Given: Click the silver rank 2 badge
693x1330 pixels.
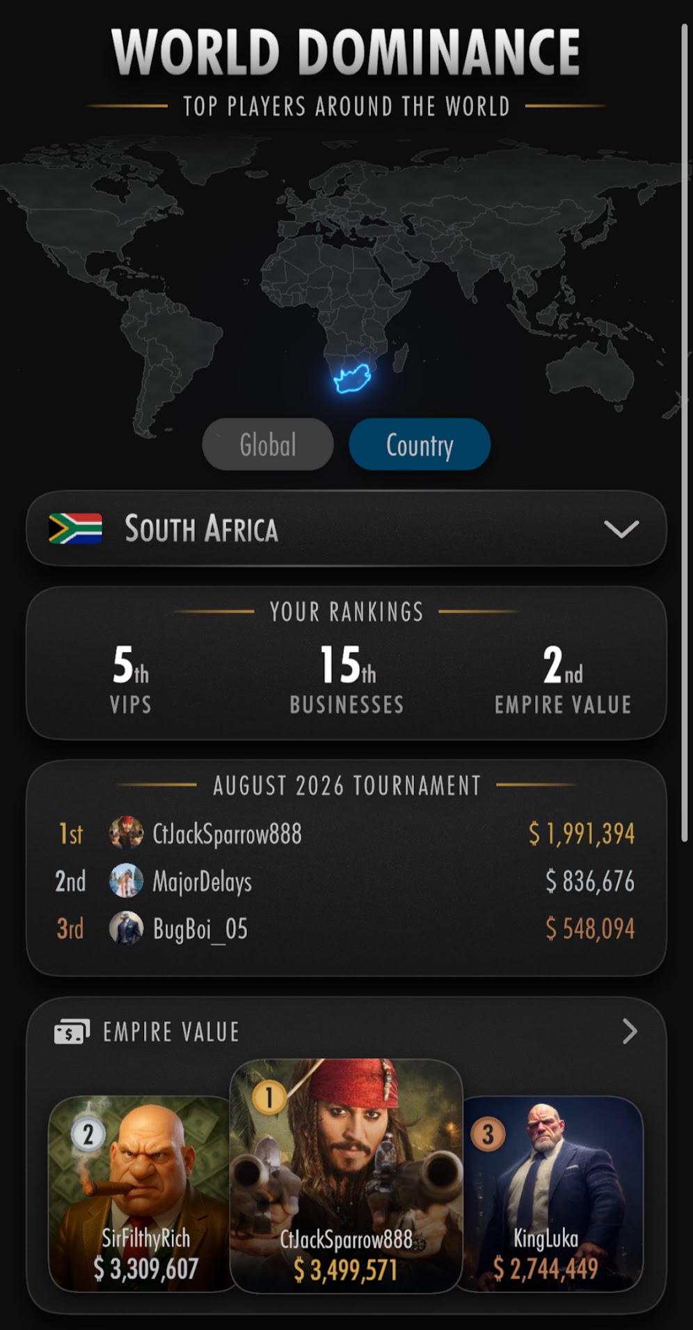Looking at the screenshot, I should tap(88, 1134).
